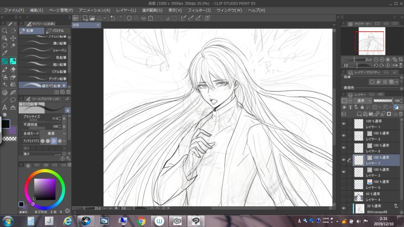Screen dimensions: 404x227
Task: Select 粗い鉛筆 pencil brush
Action: [43, 65]
